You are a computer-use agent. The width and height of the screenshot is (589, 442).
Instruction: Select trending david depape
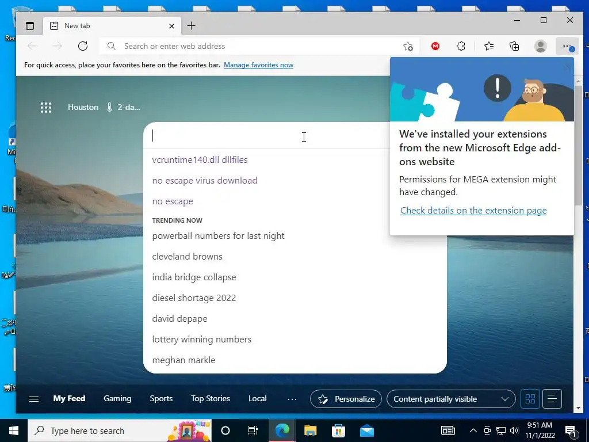pos(179,318)
